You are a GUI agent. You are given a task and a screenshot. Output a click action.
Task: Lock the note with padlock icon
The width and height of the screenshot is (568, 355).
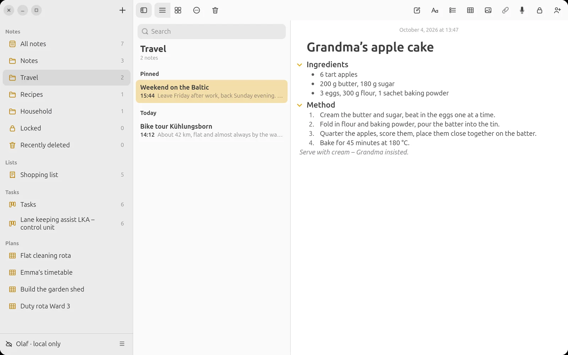coord(540,10)
